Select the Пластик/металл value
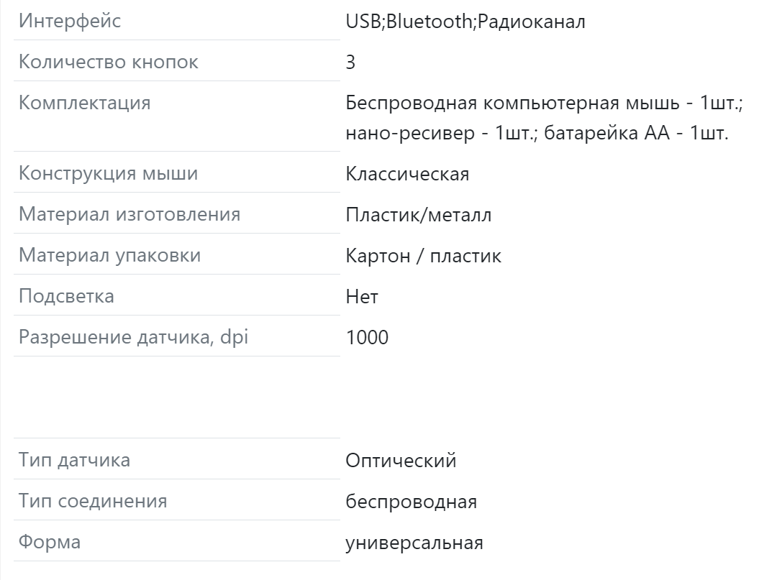The height and width of the screenshot is (580, 764). 419,215
